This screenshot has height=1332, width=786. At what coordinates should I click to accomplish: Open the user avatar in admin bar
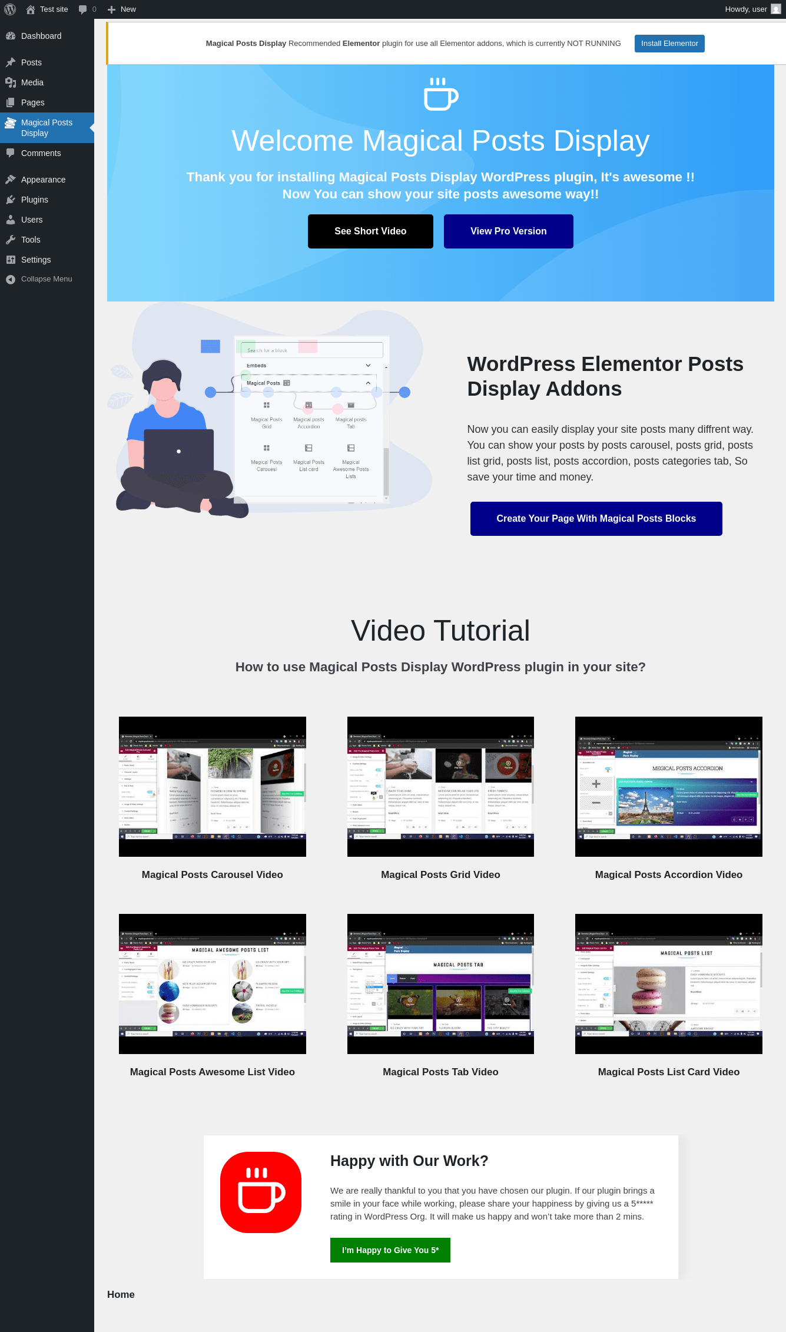[775, 9]
